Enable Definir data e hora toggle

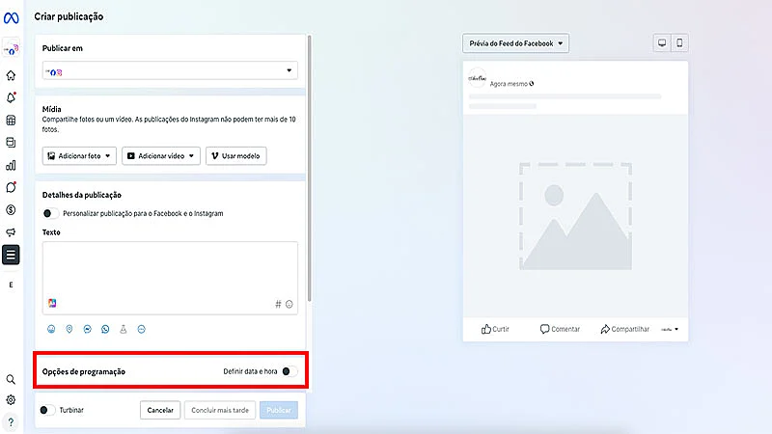pos(289,371)
